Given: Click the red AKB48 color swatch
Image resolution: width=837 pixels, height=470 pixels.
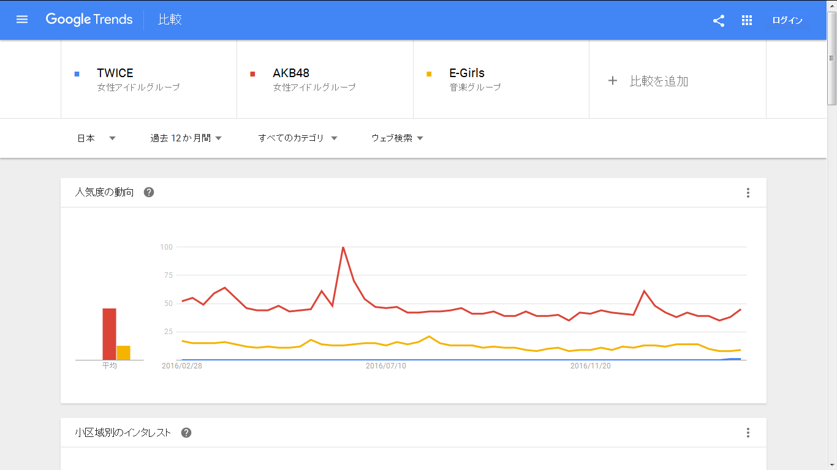Looking at the screenshot, I should coord(252,74).
